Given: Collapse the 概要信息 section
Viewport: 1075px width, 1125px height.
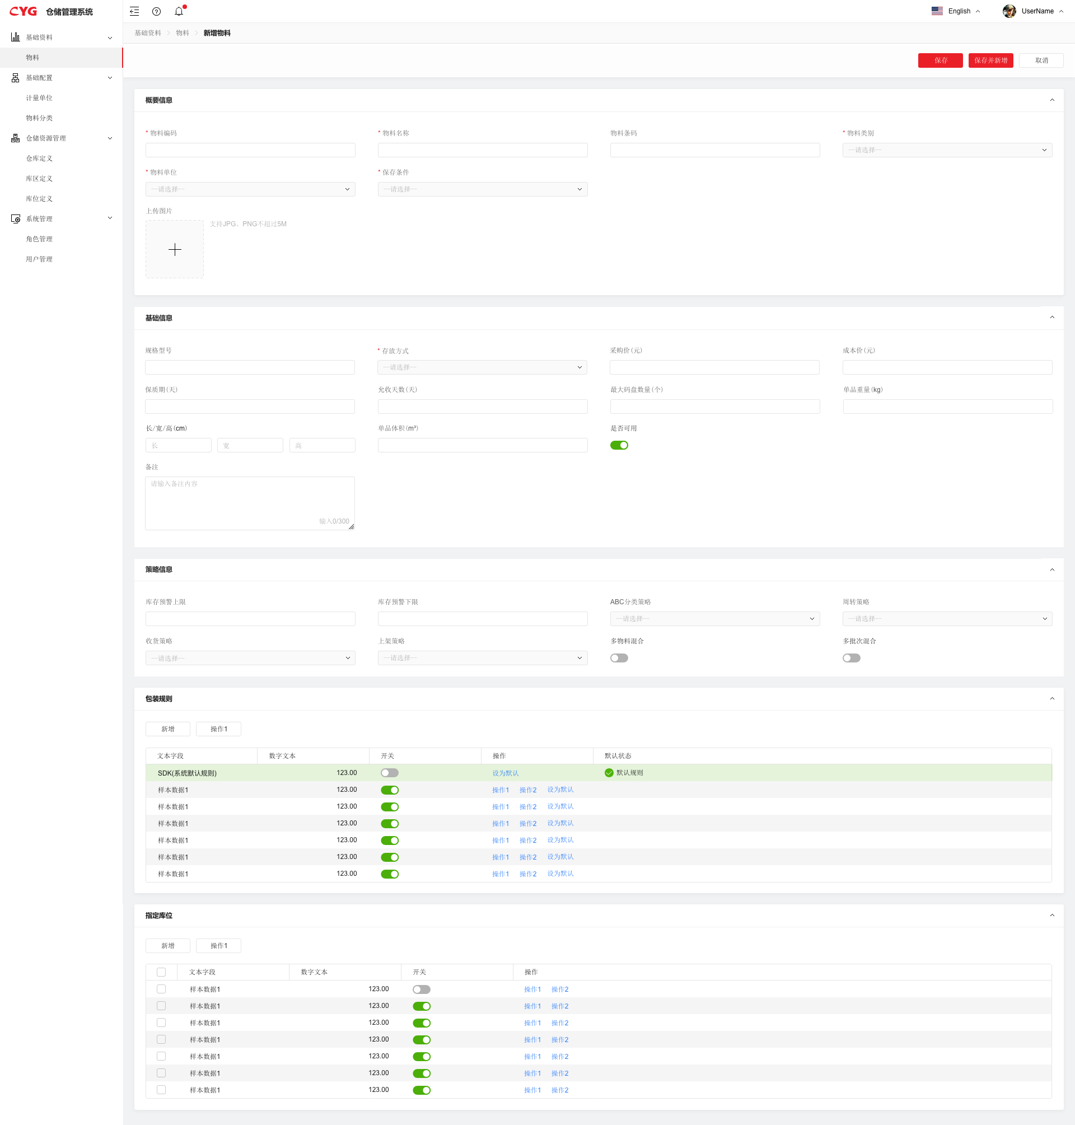Looking at the screenshot, I should [1051, 100].
